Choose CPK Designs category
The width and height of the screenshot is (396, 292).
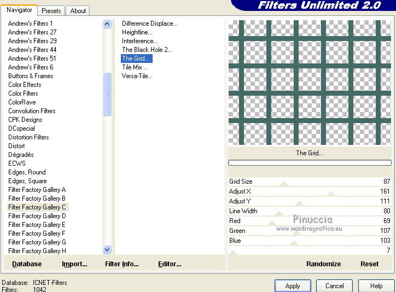click(x=25, y=120)
